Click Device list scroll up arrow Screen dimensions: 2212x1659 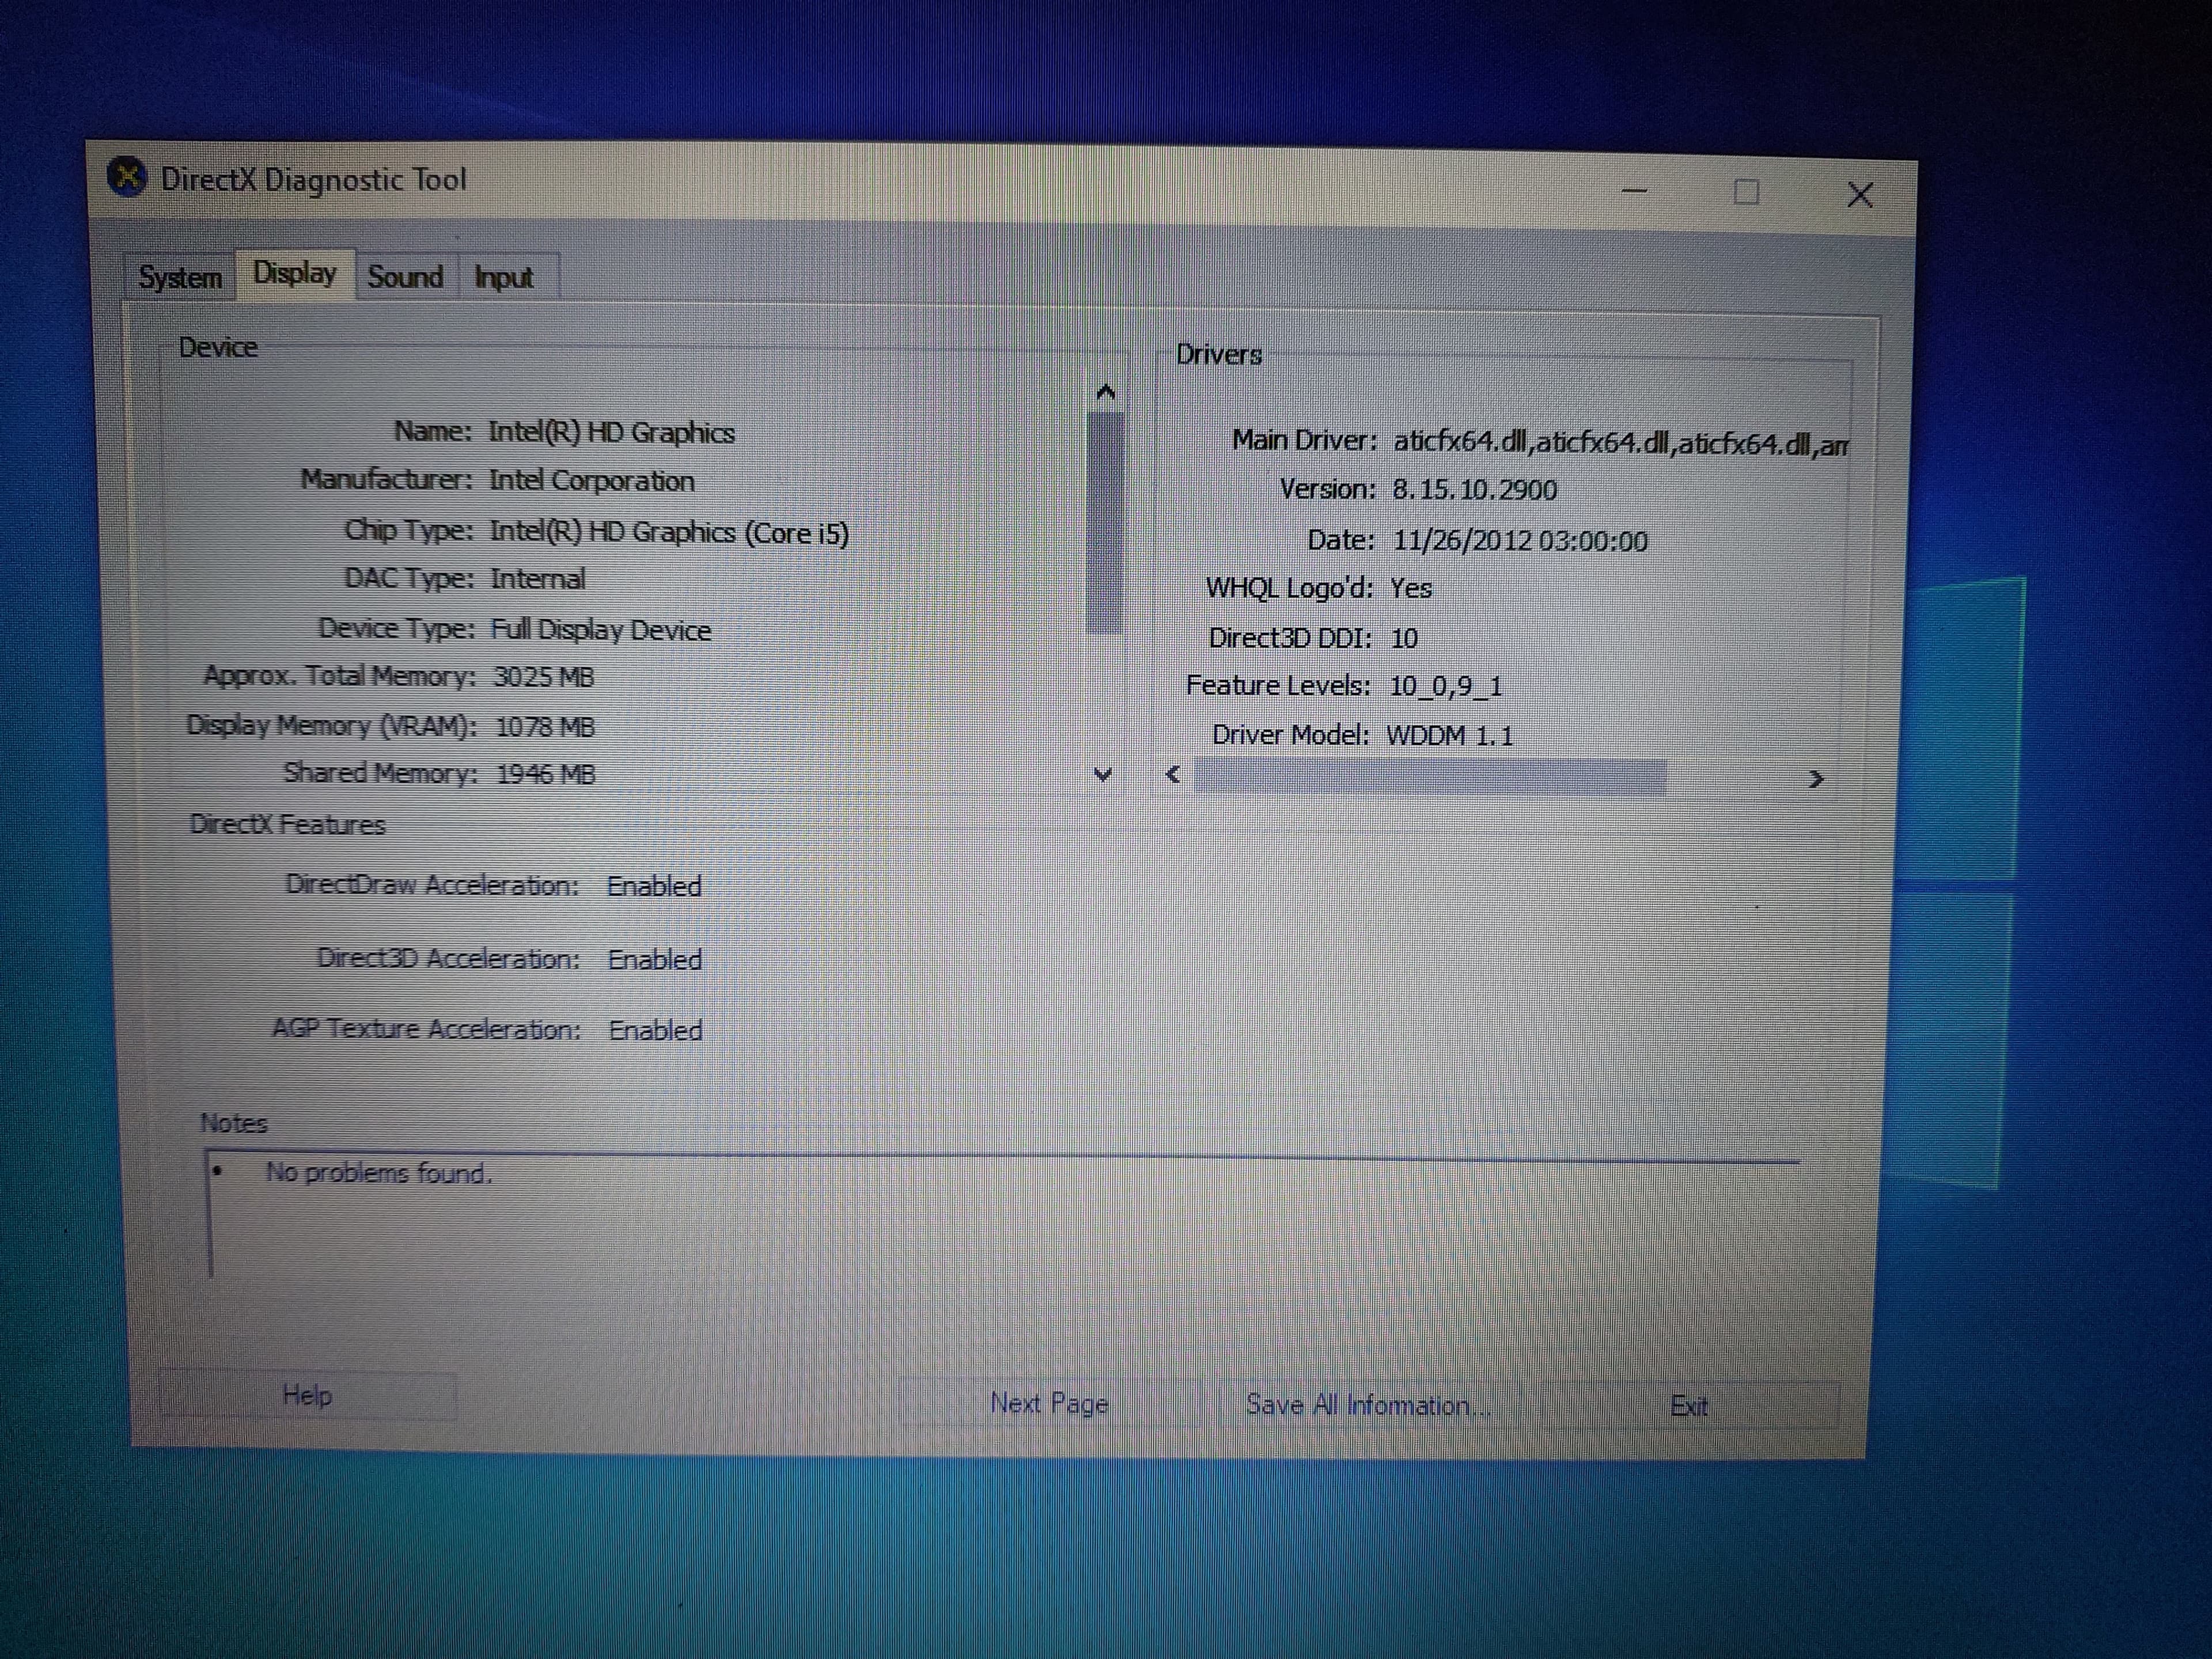pos(1105,392)
